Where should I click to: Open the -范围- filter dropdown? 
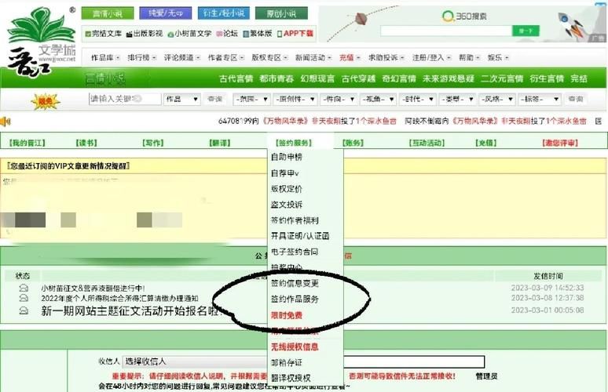[251, 99]
